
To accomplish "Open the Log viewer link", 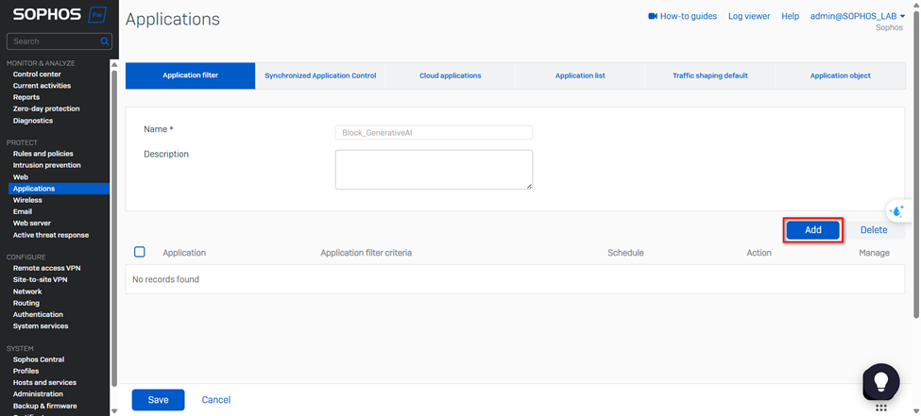I will 748,16.
